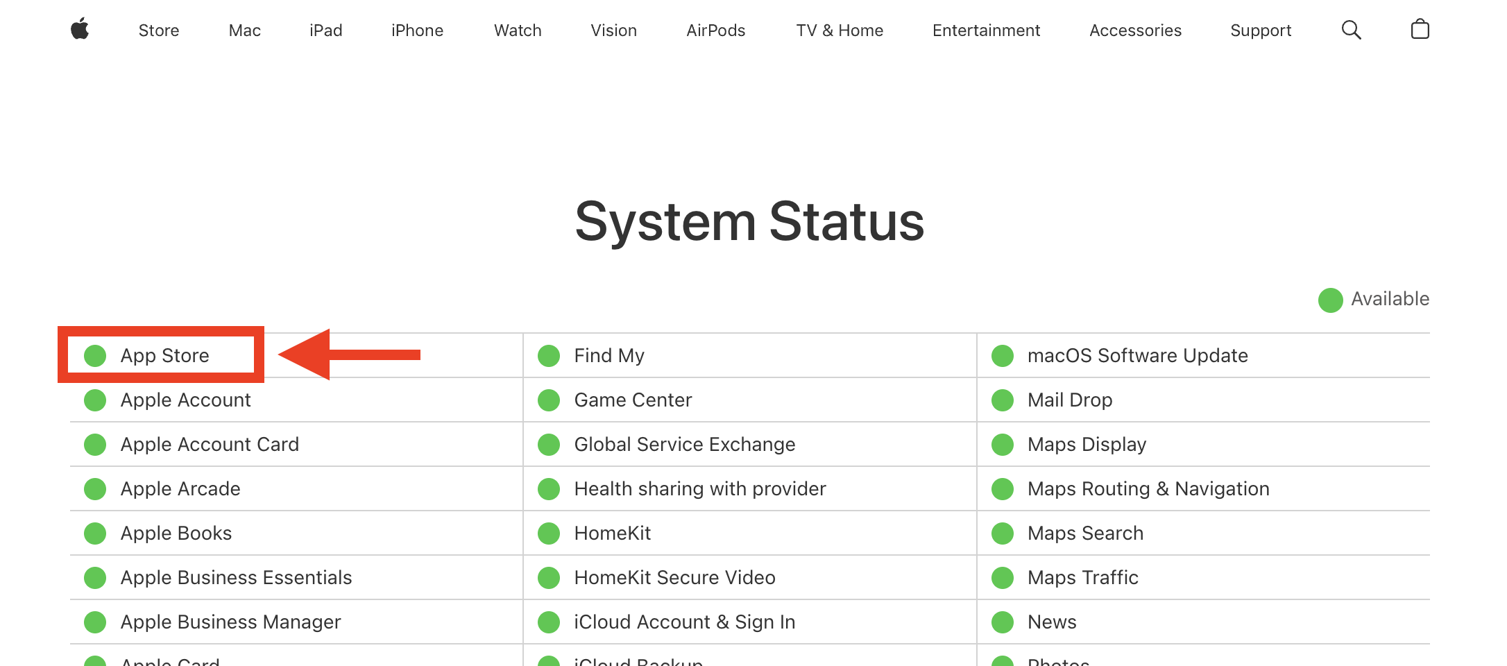Viewport: 1507px width, 666px height.
Task: Click the Apple logo icon
Action: pyautogui.click(x=80, y=30)
